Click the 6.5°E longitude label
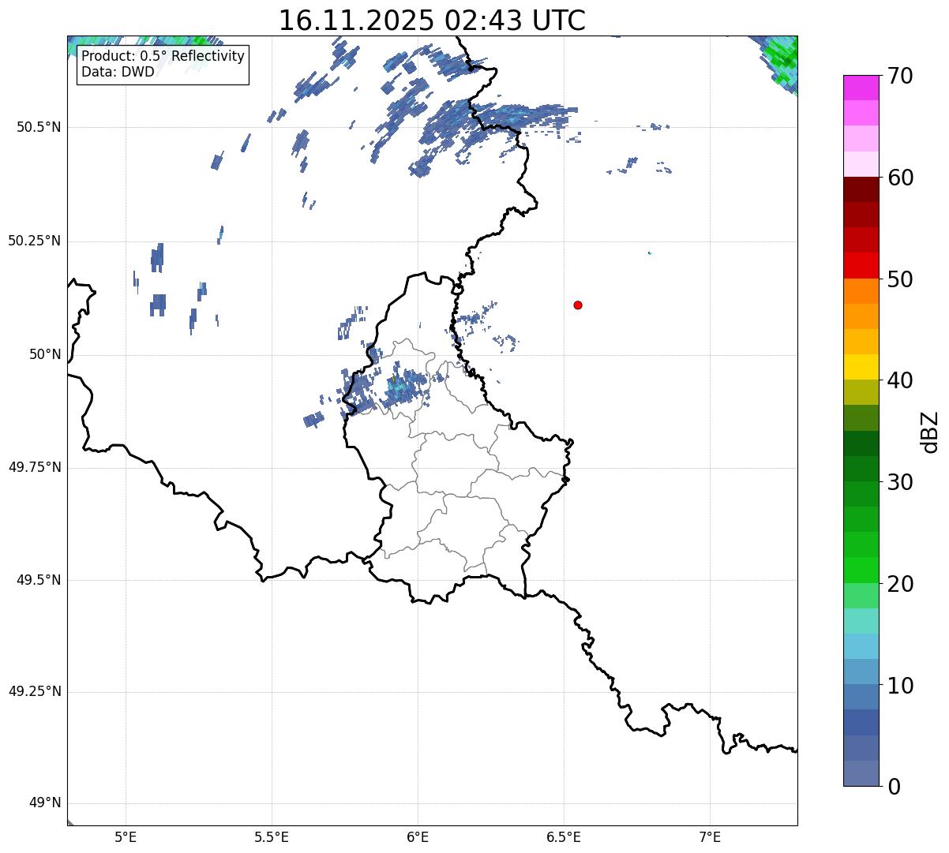Image resolution: width=949 pixels, height=853 pixels. click(564, 837)
